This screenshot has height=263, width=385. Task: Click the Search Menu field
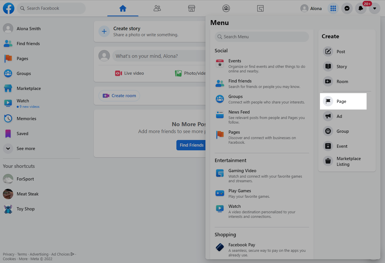pos(262,37)
